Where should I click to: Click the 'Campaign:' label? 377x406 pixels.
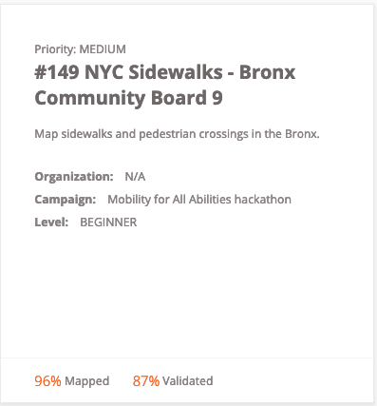pos(66,200)
